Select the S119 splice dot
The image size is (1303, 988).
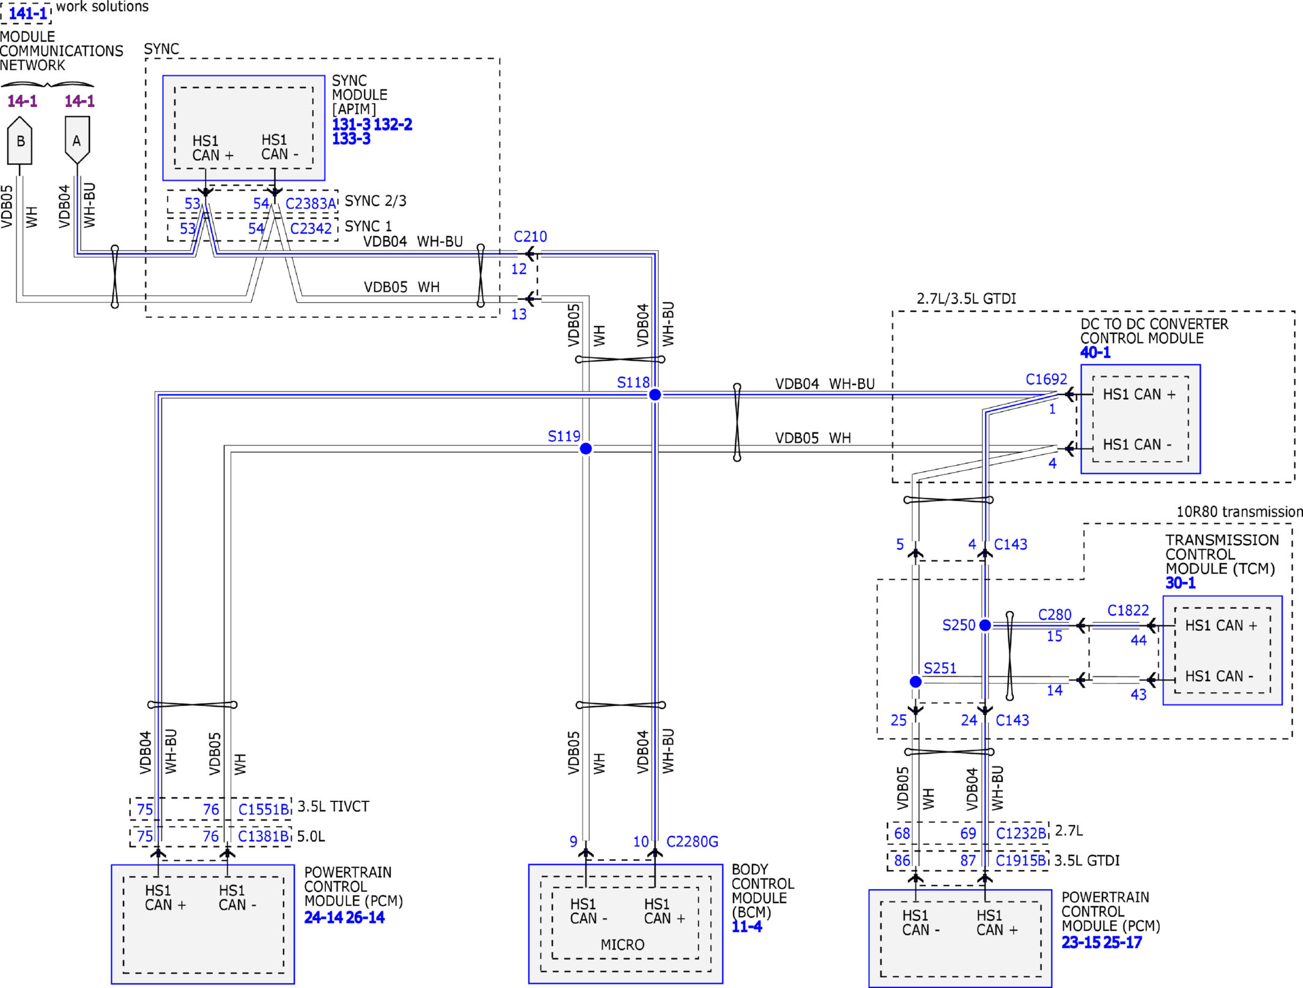coord(585,449)
